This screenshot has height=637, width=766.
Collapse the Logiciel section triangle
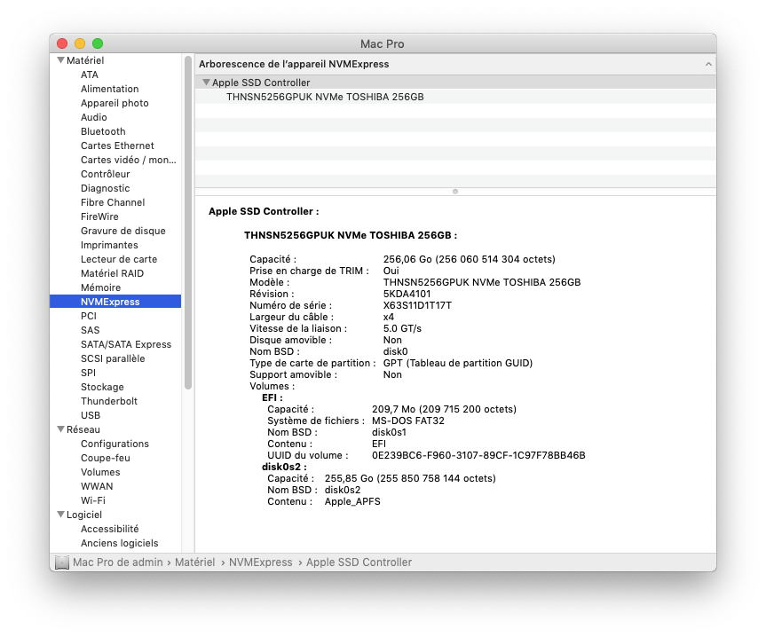pyautogui.click(x=60, y=515)
